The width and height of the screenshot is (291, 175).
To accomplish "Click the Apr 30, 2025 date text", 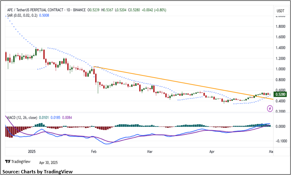I will point(49,163).
